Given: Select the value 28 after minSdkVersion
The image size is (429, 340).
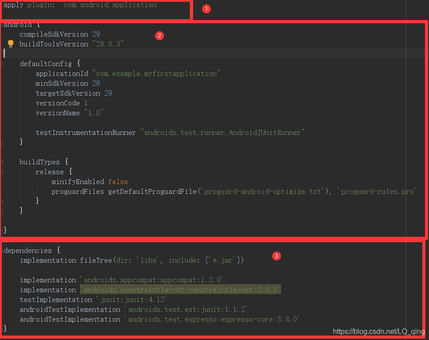Looking at the screenshot, I should click(96, 84).
